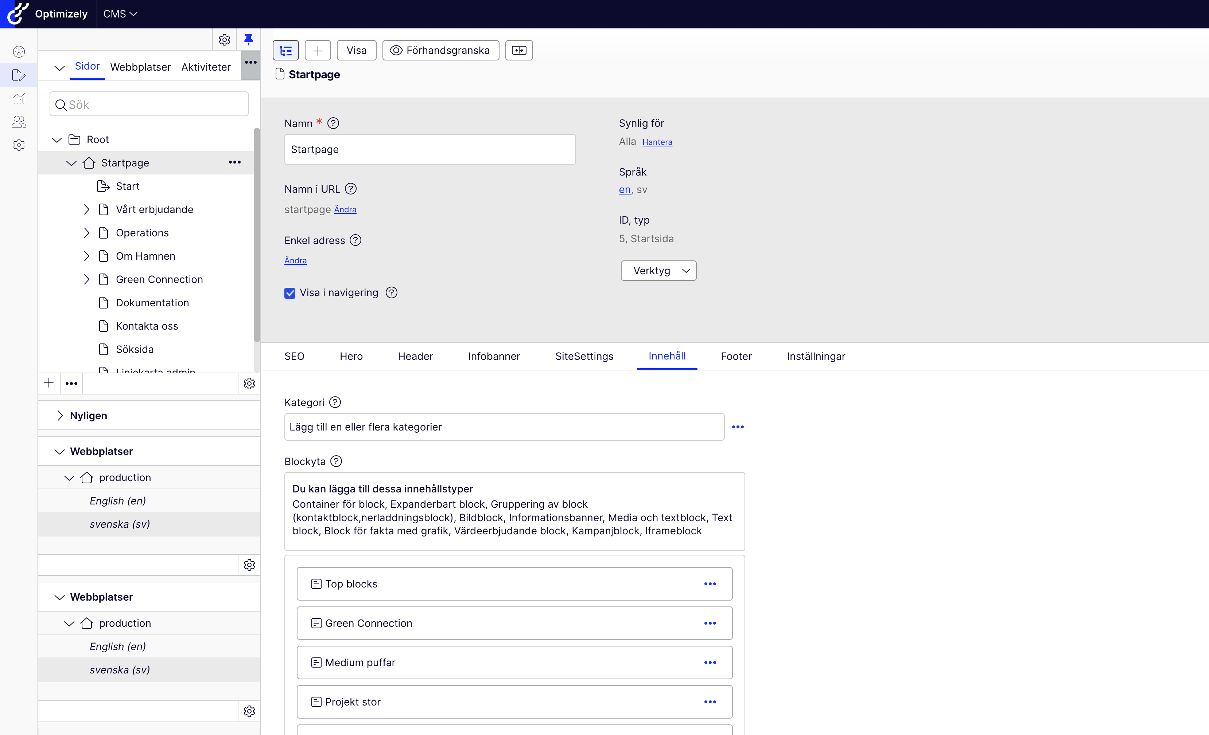Open the compare versions icon
This screenshot has width=1209, height=735.
(518, 51)
